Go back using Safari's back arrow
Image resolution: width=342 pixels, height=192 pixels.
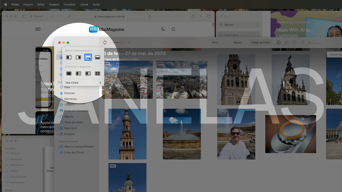(52, 16)
